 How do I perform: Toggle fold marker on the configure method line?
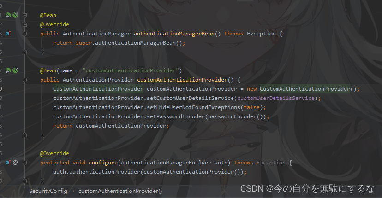coord(24,163)
